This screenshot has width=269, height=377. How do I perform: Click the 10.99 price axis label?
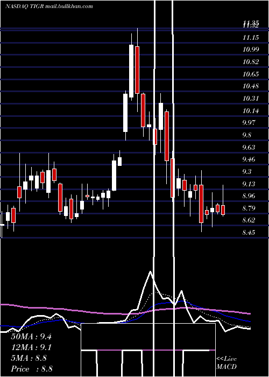251,50
